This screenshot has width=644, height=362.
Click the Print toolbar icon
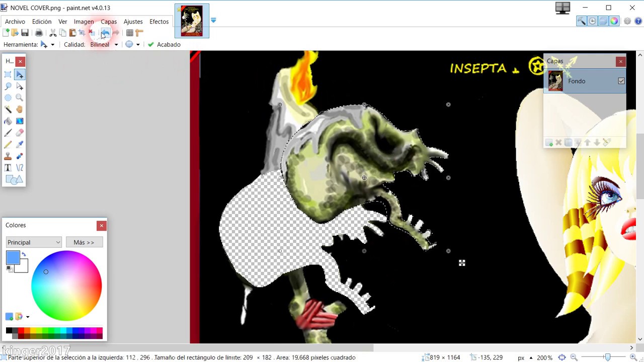[39, 33]
